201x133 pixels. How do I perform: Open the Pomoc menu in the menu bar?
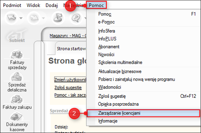tap(96, 5)
